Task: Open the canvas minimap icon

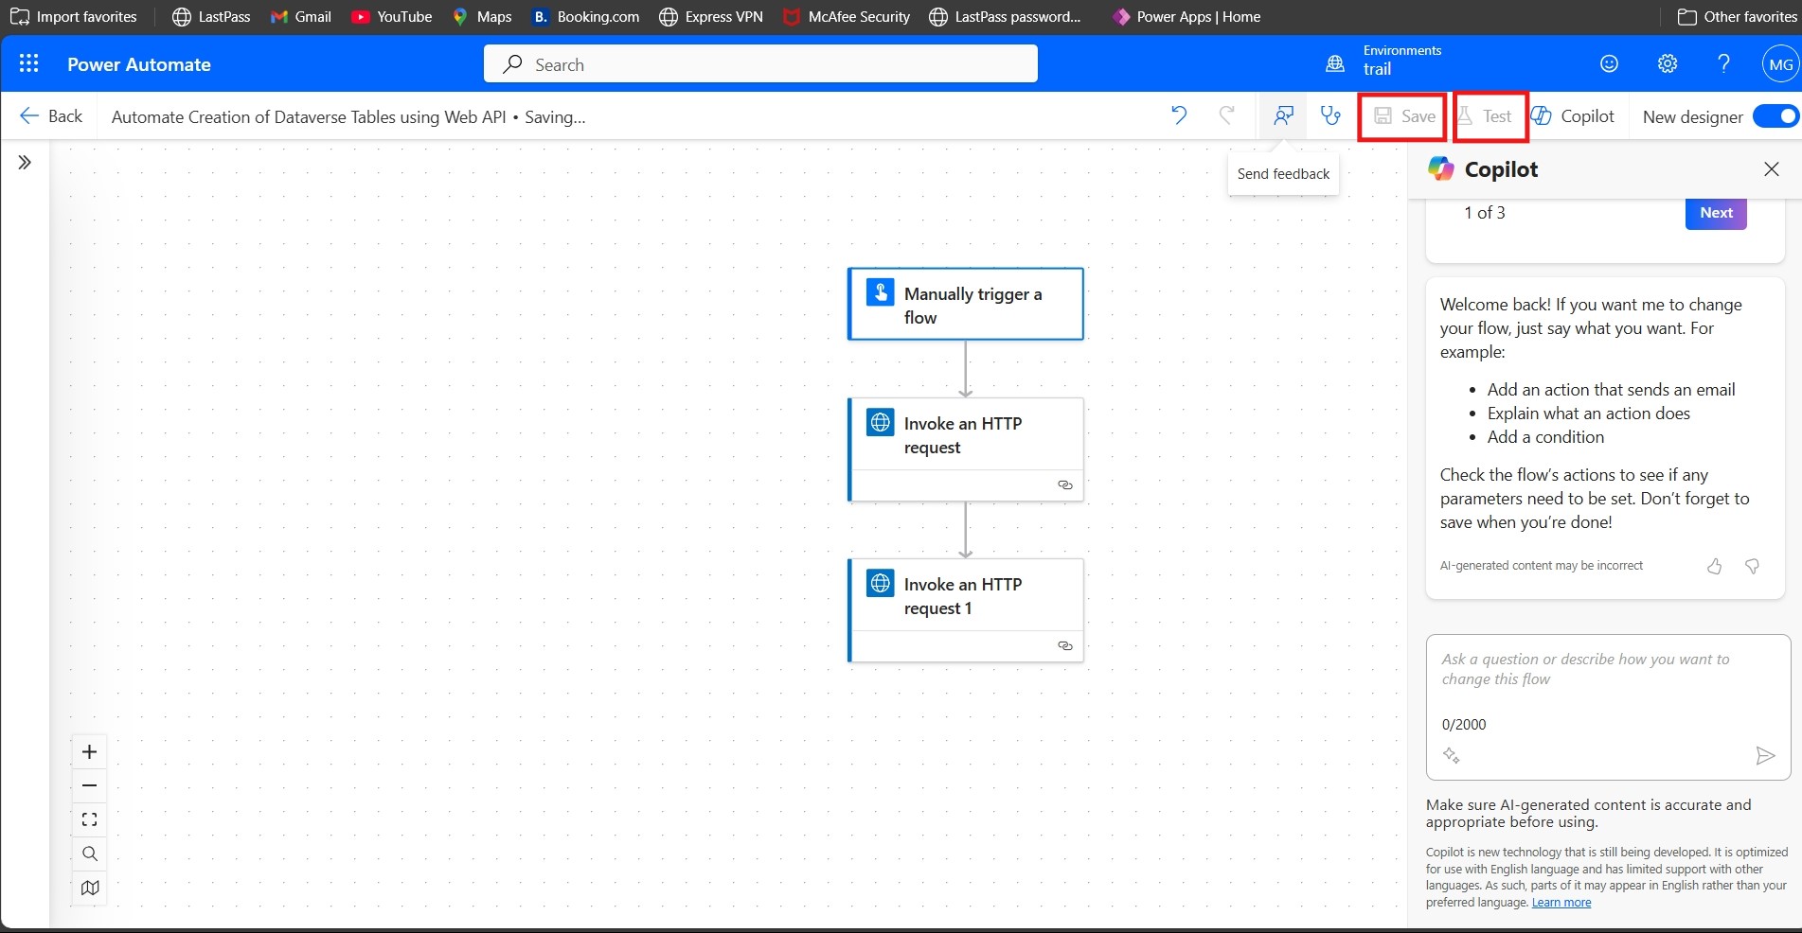Action: [x=89, y=888]
